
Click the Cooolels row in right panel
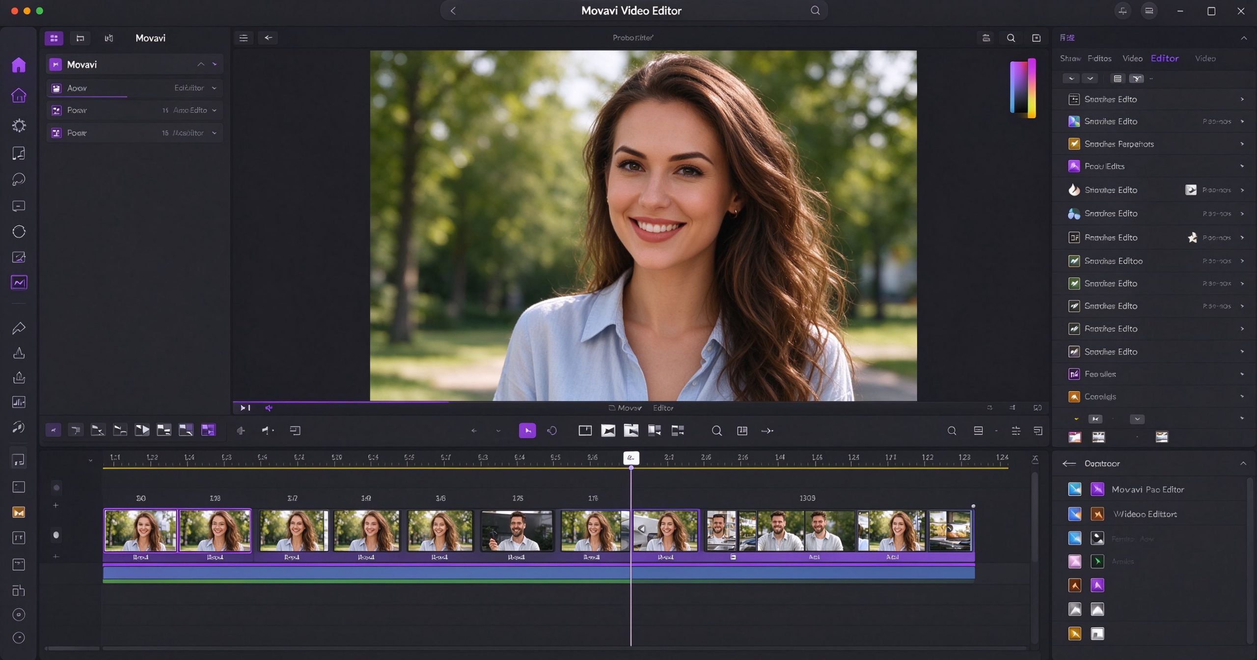coord(1153,396)
